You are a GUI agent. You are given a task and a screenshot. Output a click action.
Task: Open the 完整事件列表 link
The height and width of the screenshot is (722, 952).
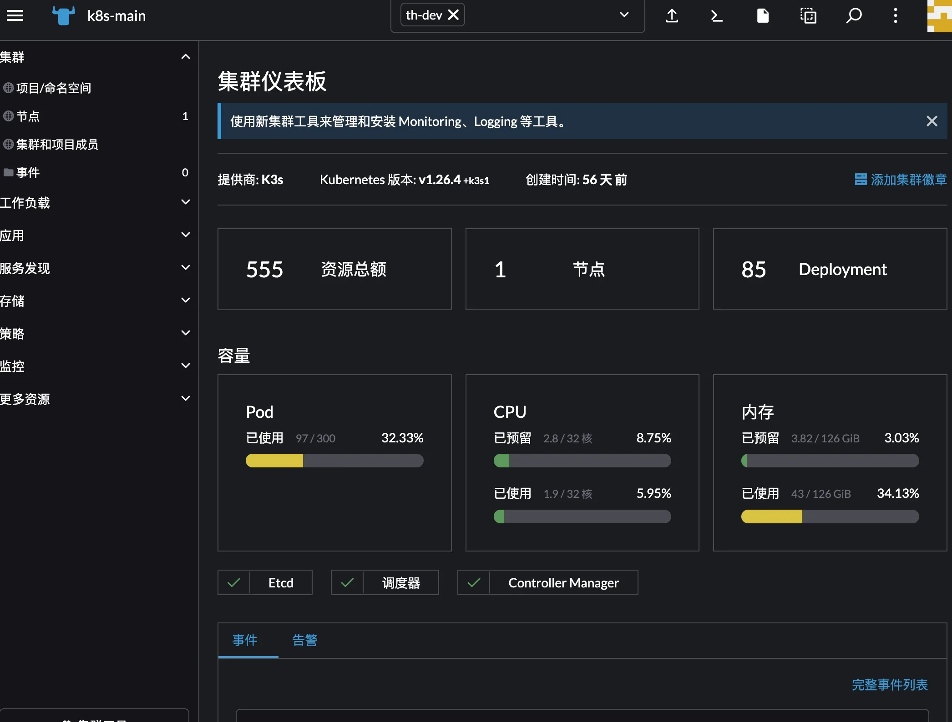pos(890,685)
